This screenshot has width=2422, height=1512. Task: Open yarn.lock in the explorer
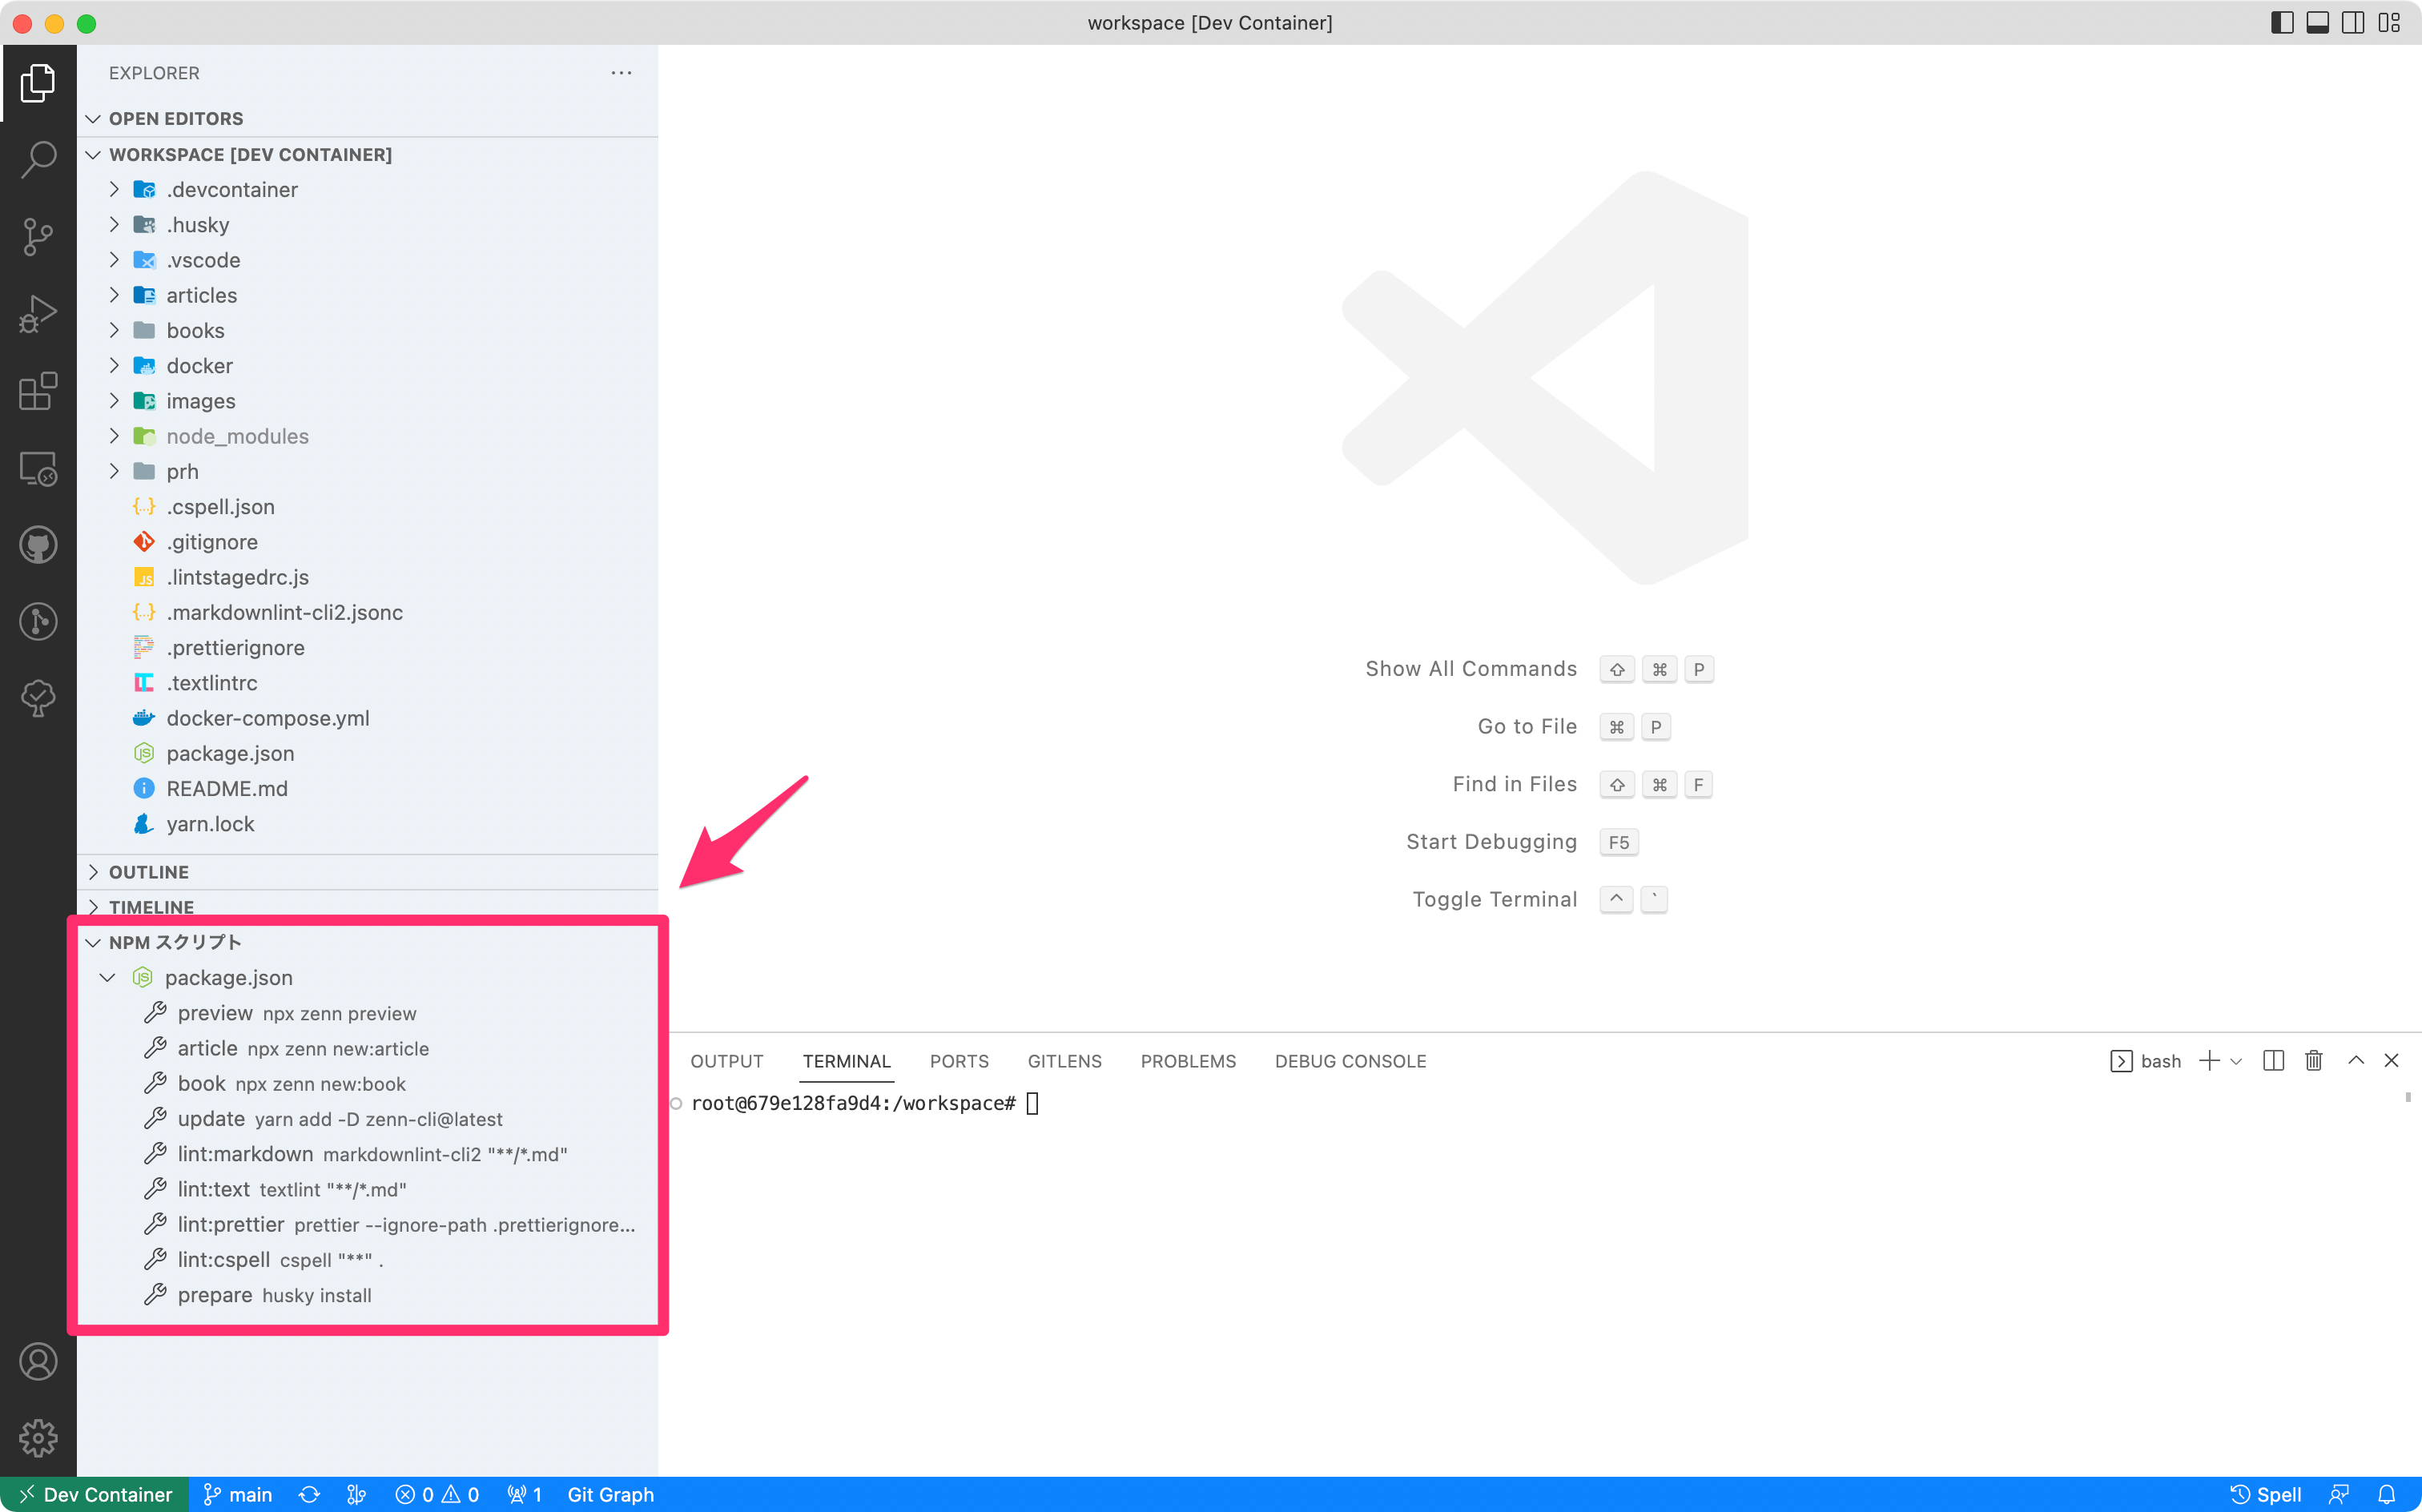click(x=367, y=824)
